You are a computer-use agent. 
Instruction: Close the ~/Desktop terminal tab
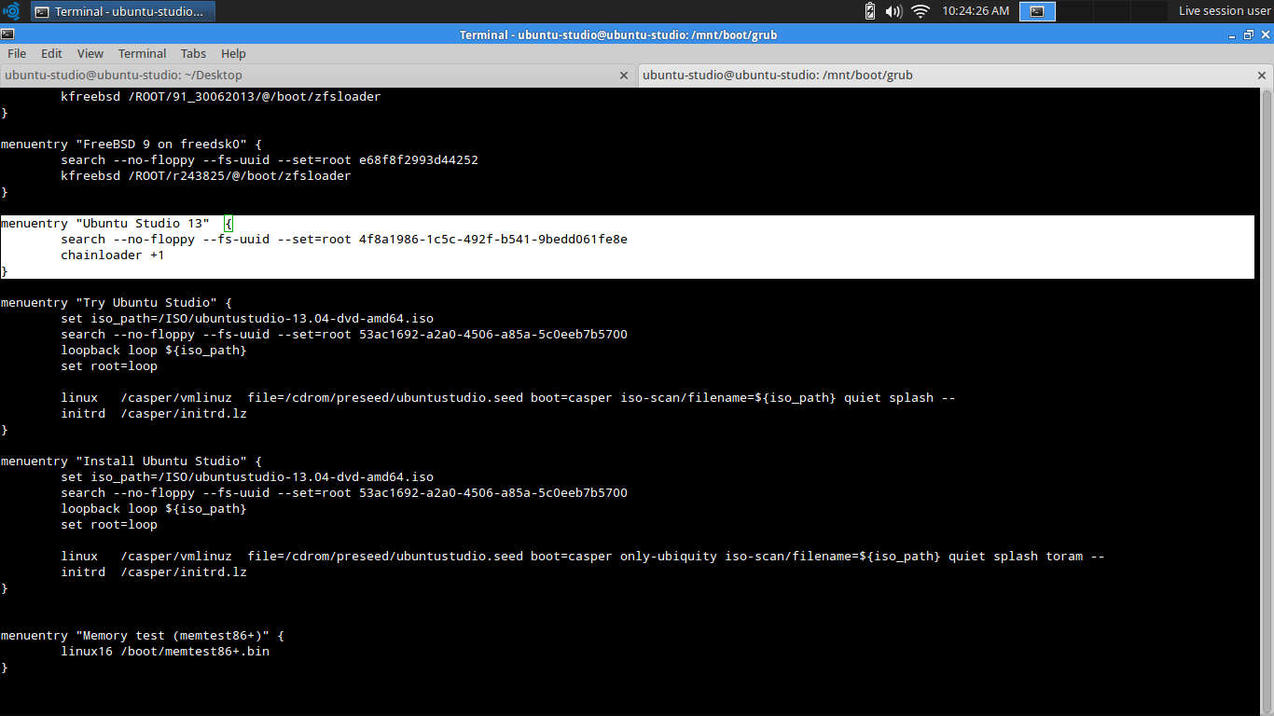[x=625, y=76]
